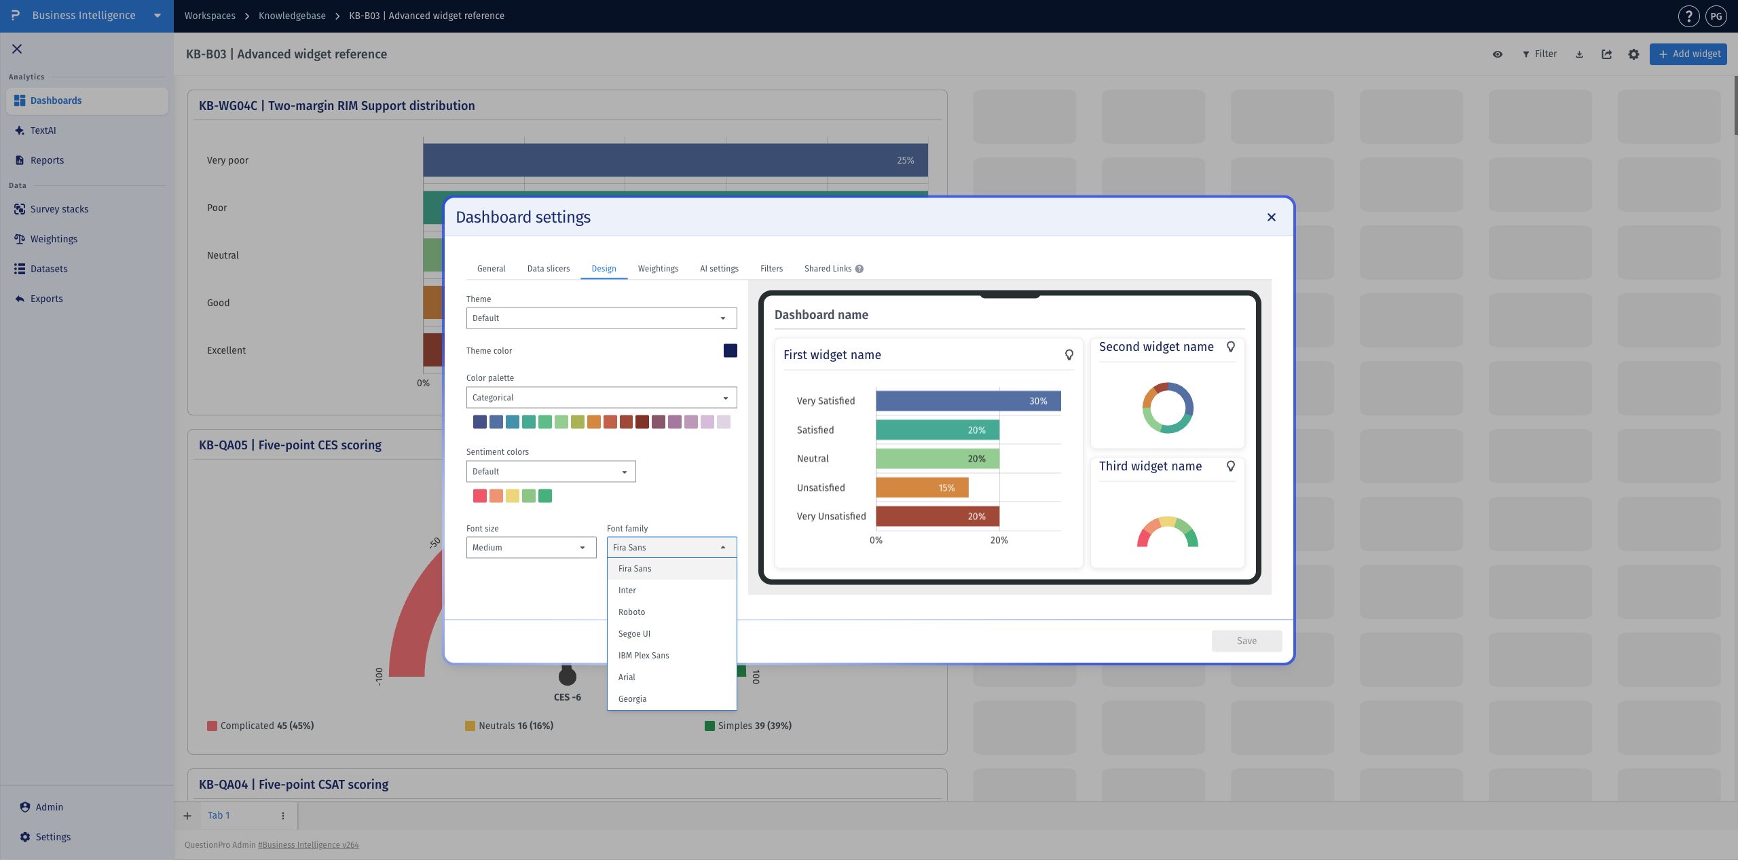The height and width of the screenshot is (860, 1738).
Task: Click the share dashboard icon
Action: coord(1606,54)
